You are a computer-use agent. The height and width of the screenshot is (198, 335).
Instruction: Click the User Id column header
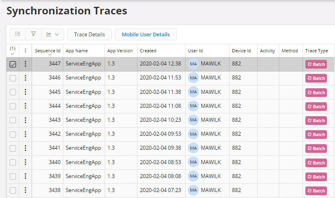coord(196,51)
